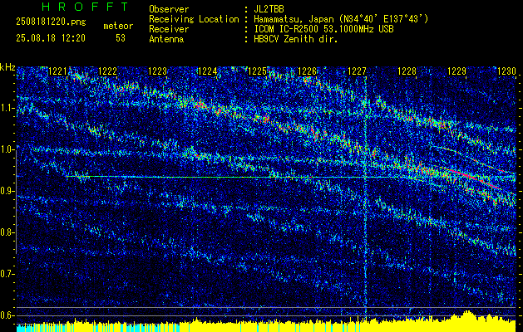Viewport: 523px width, 332px height.
Task: Click the 1224 time marker
Action: coord(208,71)
